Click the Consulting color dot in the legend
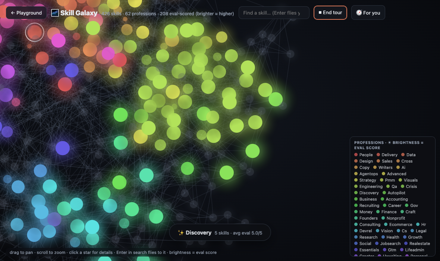The width and height of the screenshot is (440, 261). point(356,224)
